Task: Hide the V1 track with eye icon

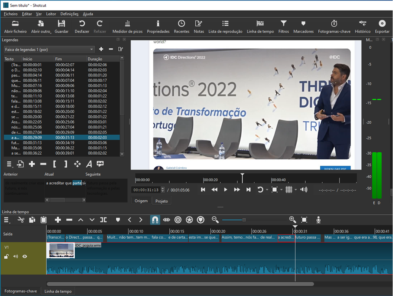Action: [25, 257]
